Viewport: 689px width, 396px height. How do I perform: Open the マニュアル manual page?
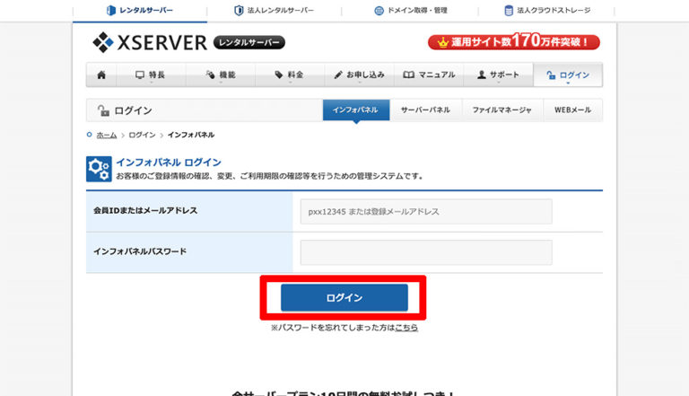click(x=429, y=75)
